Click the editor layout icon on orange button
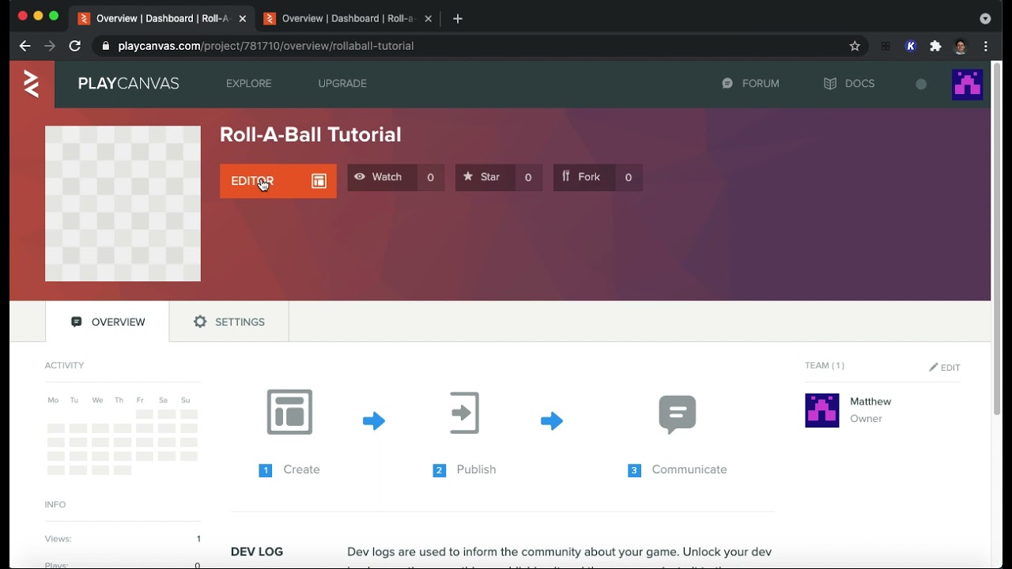This screenshot has width=1012, height=569. pos(319,181)
